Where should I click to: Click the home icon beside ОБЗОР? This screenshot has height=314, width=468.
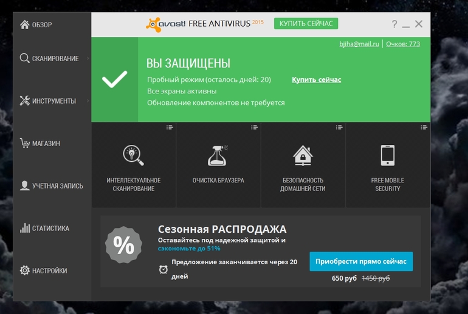point(24,24)
